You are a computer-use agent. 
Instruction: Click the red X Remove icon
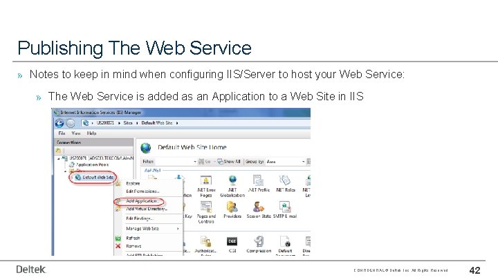point(118,246)
